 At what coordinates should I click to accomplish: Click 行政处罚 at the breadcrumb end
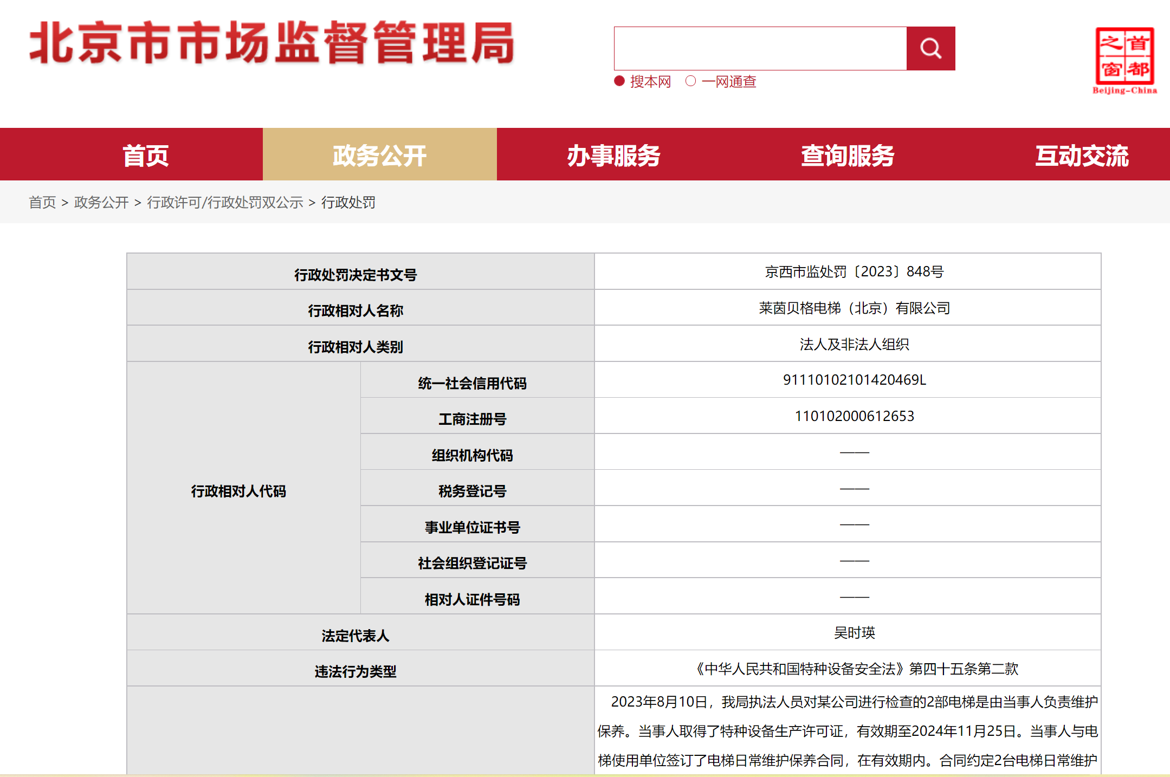tap(348, 203)
